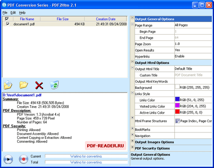
Task: Click the Html Frame Structures layout icon
Action: coord(178,121)
